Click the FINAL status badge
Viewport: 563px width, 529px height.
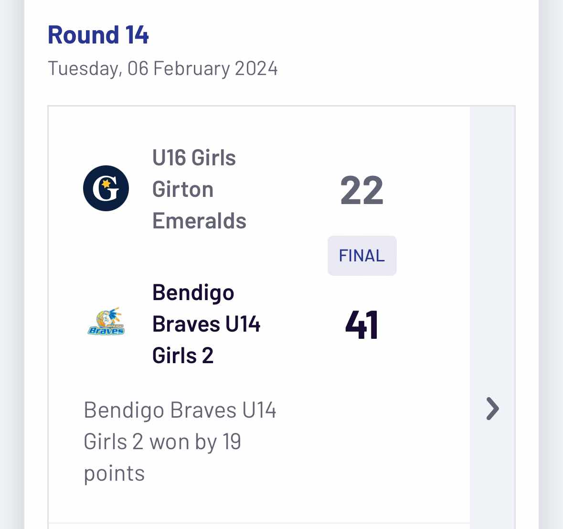pyautogui.click(x=362, y=256)
